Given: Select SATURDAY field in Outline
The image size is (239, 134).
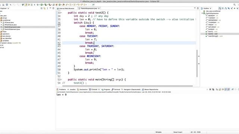Looking at the screenshot, I should [x=212, y=27].
